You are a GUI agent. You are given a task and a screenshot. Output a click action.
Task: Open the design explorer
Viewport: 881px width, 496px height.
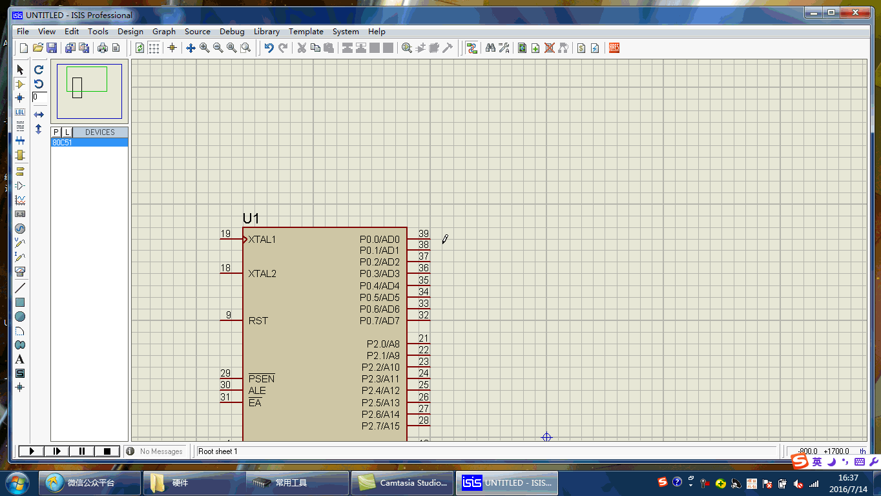pos(522,48)
